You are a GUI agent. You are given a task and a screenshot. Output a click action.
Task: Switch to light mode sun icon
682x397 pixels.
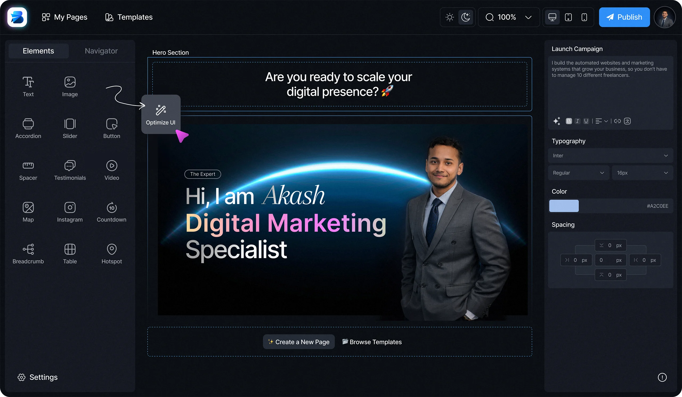(x=449, y=17)
